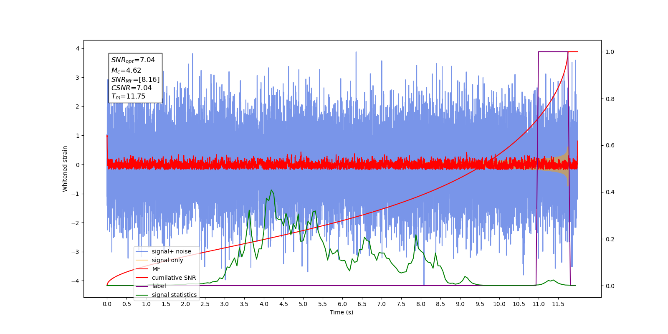Select the 2.5 time axis tick label

(205, 304)
